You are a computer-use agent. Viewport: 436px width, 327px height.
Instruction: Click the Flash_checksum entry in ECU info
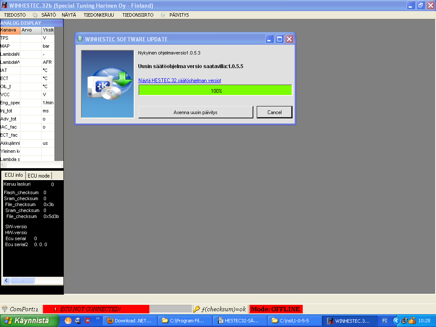tap(25, 192)
